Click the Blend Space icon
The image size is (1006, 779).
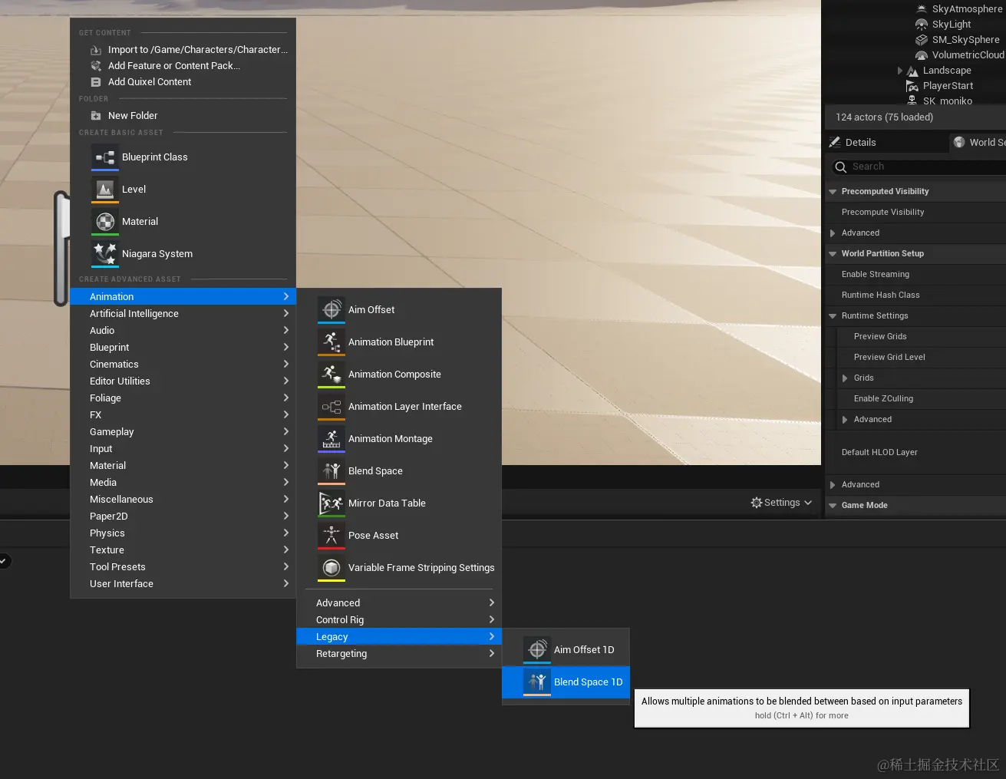point(331,470)
